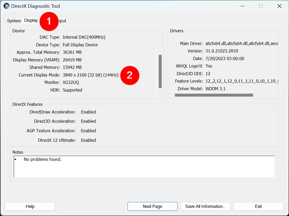Image resolution: width=289 pixels, height=216 pixels.
Task: Click the WHQL Logo'd Yes value
Action: tap(209, 66)
